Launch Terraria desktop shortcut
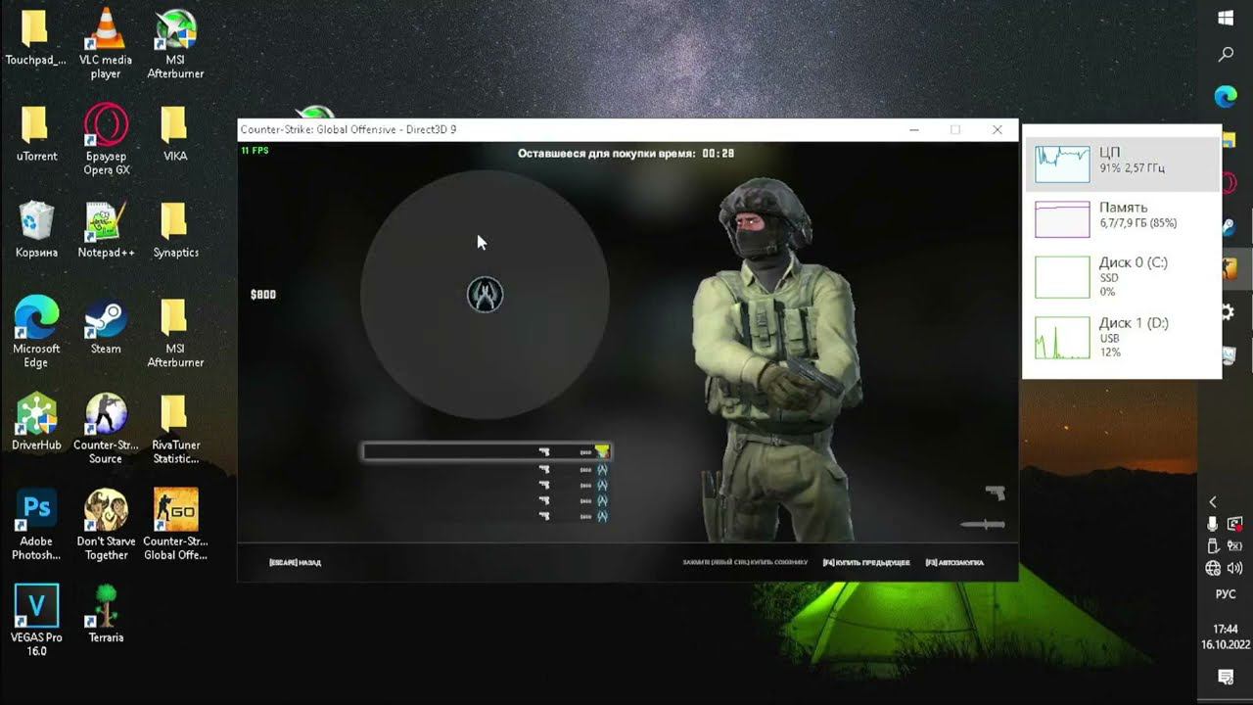 (x=106, y=614)
